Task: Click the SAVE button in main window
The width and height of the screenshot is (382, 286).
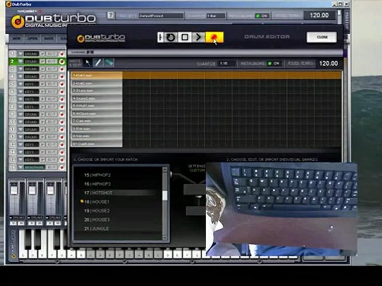Action: point(49,39)
